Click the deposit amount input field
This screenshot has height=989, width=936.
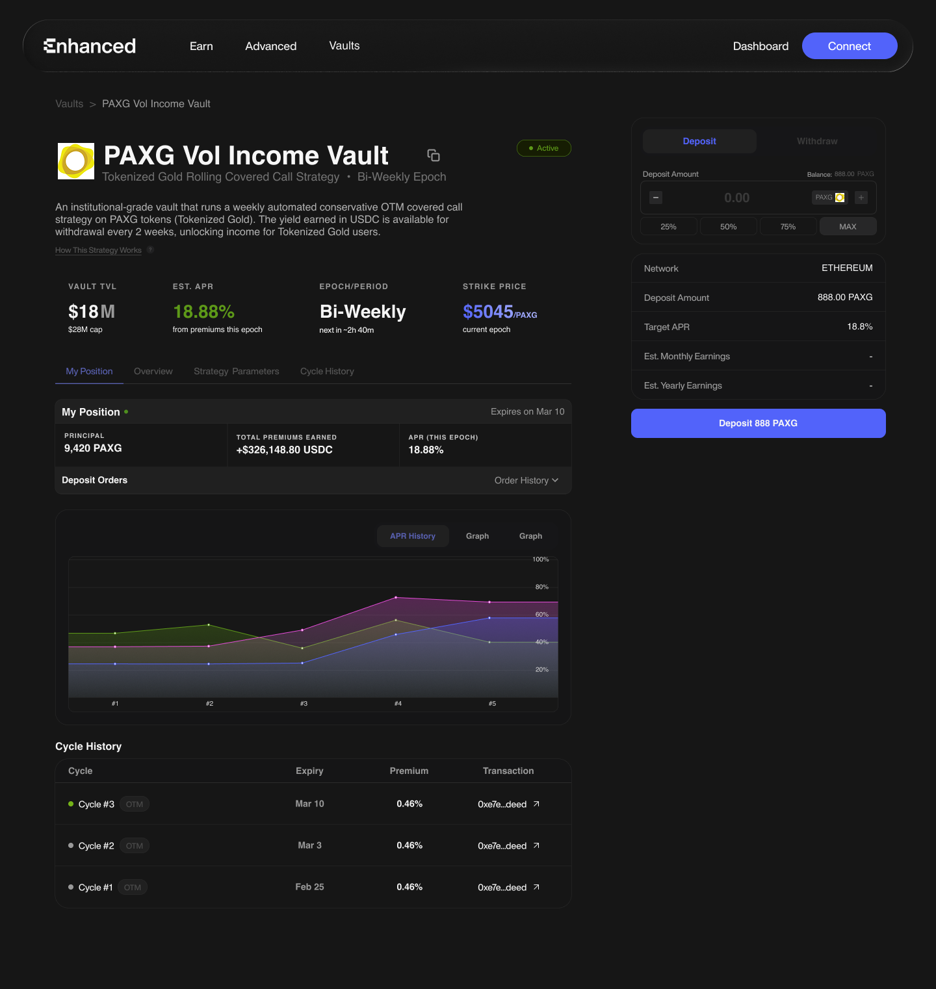tap(737, 198)
